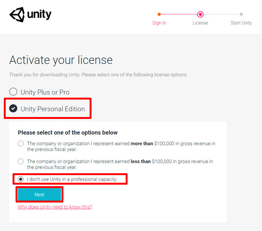Click the unity wordmark text in header
The height and width of the screenshot is (231, 262).
point(39,15)
